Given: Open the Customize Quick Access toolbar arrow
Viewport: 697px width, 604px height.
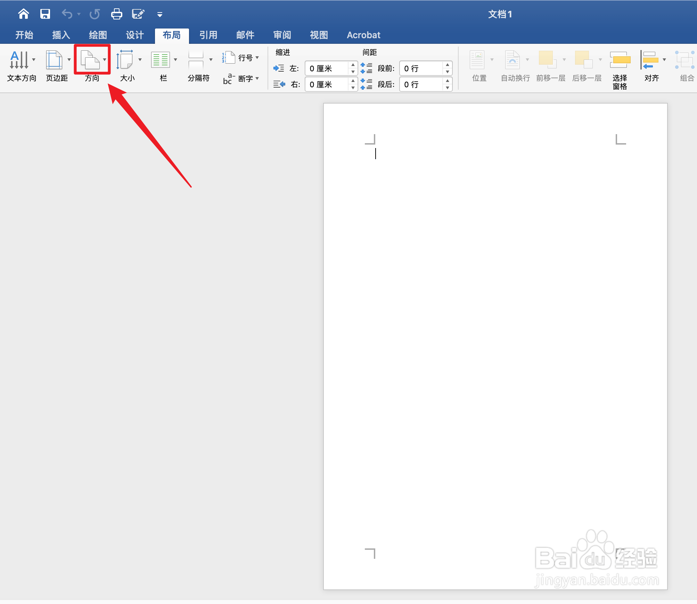Looking at the screenshot, I should point(160,15).
